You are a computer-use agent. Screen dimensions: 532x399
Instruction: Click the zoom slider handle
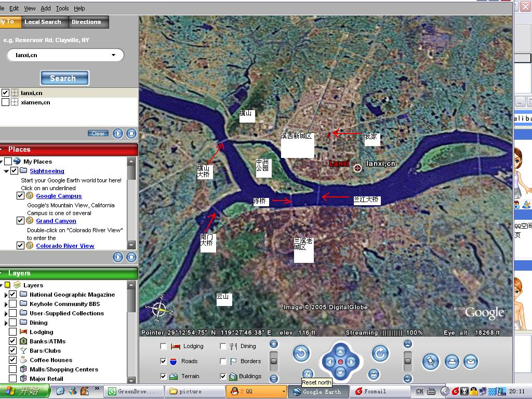click(x=274, y=361)
